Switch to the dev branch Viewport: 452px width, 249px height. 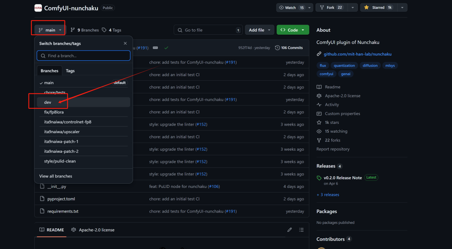(84, 102)
